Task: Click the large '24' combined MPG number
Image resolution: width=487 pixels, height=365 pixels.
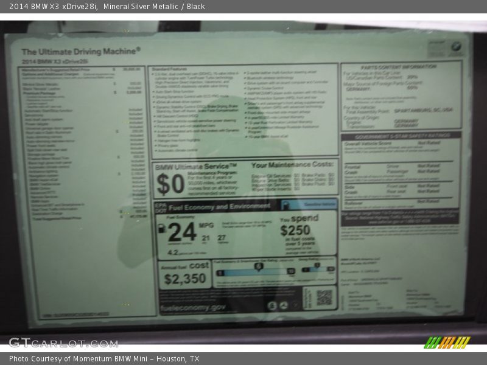Action: [x=182, y=232]
